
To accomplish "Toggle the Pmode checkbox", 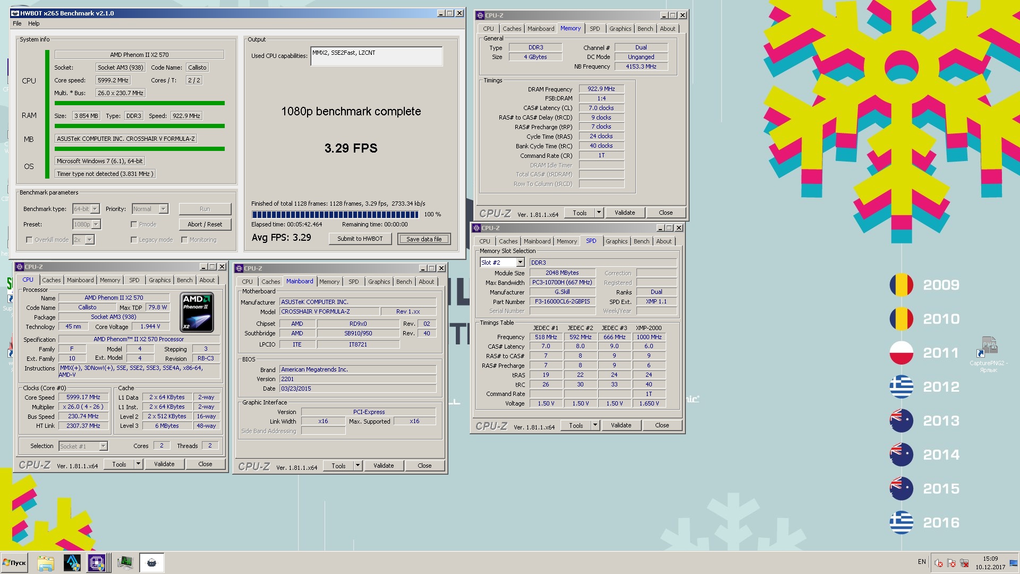I will coord(134,224).
